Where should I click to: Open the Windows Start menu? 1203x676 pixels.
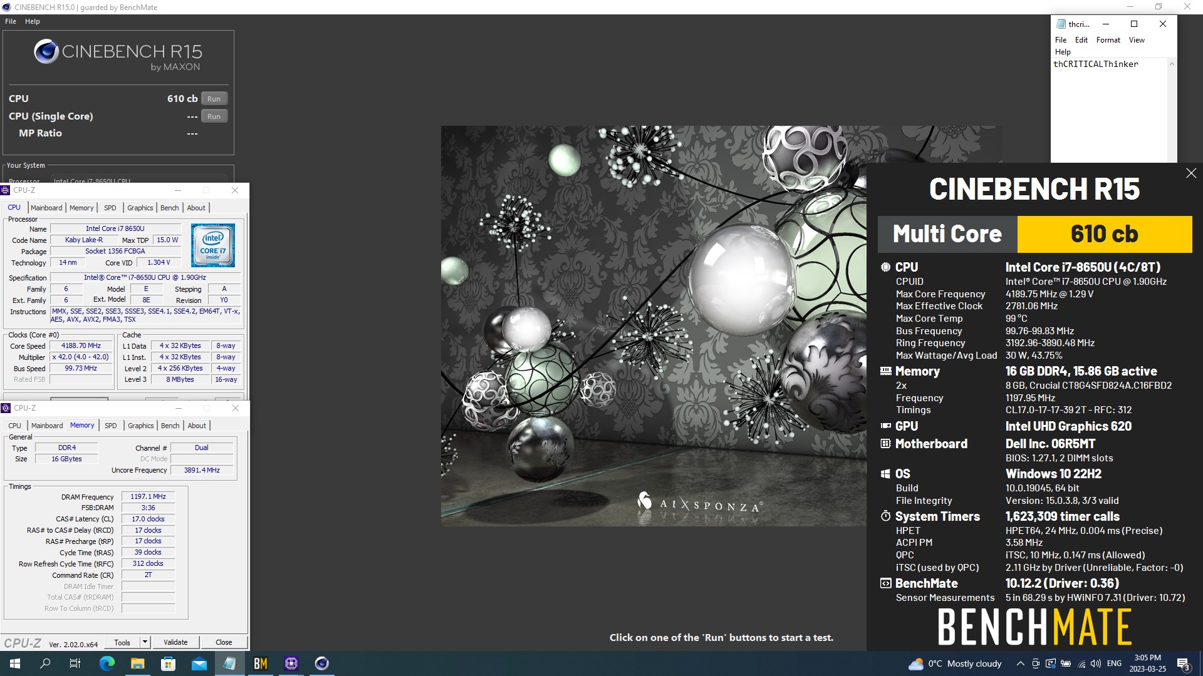pos(15,663)
